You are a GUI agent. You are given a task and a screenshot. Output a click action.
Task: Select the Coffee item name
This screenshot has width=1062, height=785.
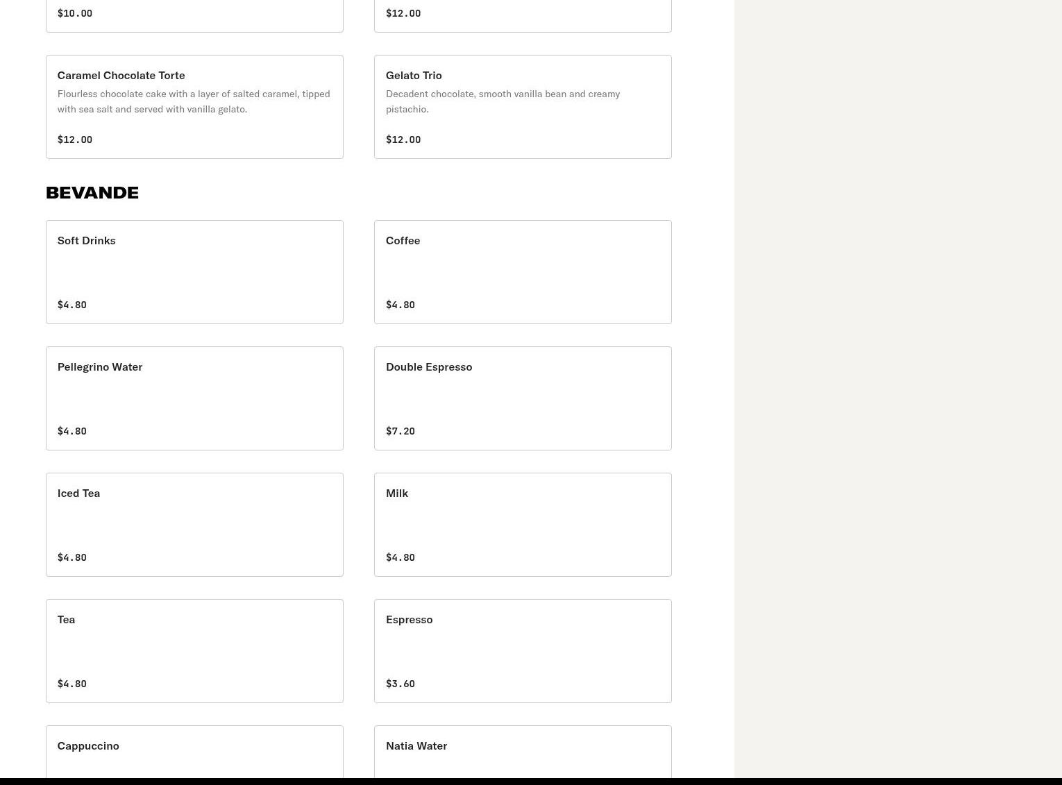(403, 240)
